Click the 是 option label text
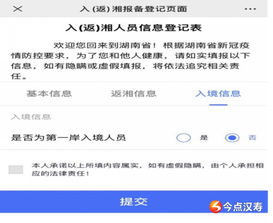 tap(204, 138)
